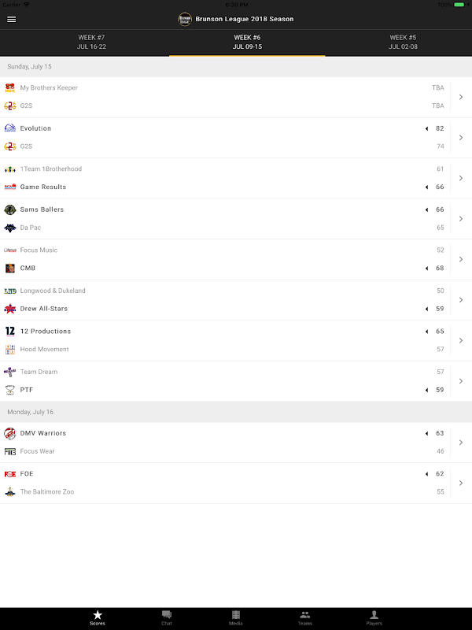Open the Teams icon tab
This screenshot has height=630, width=472.
(x=305, y=617)
